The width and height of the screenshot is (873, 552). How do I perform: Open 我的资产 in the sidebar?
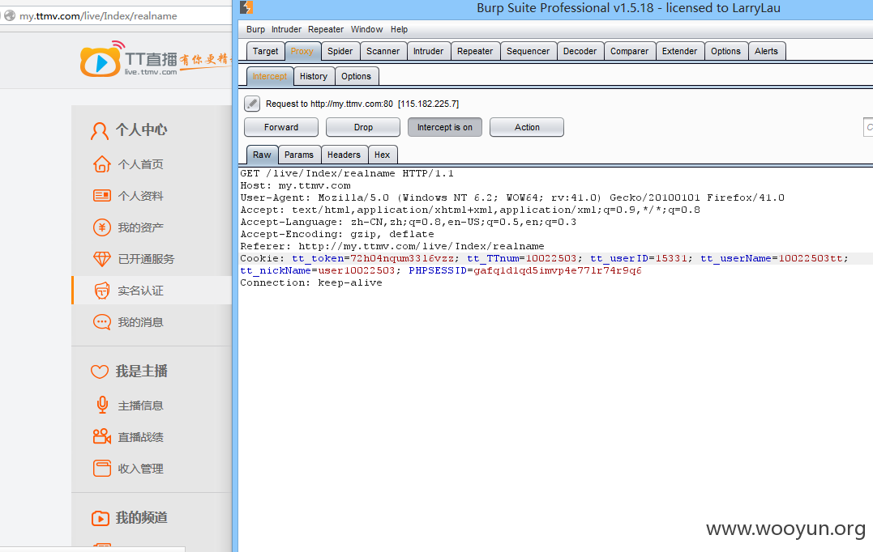point(140,228)
